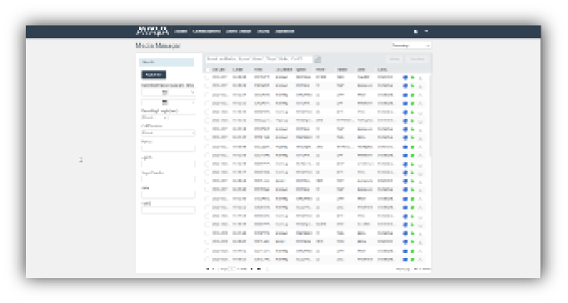This screenshot has height=303, width=568.
Task: Click the dark search button in the filter sidebar
Action: pyautogui.click(x=153, y=75)
